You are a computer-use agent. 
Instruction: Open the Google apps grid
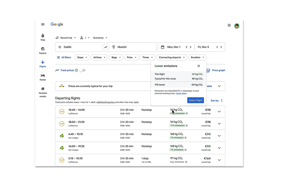[229, 25]
